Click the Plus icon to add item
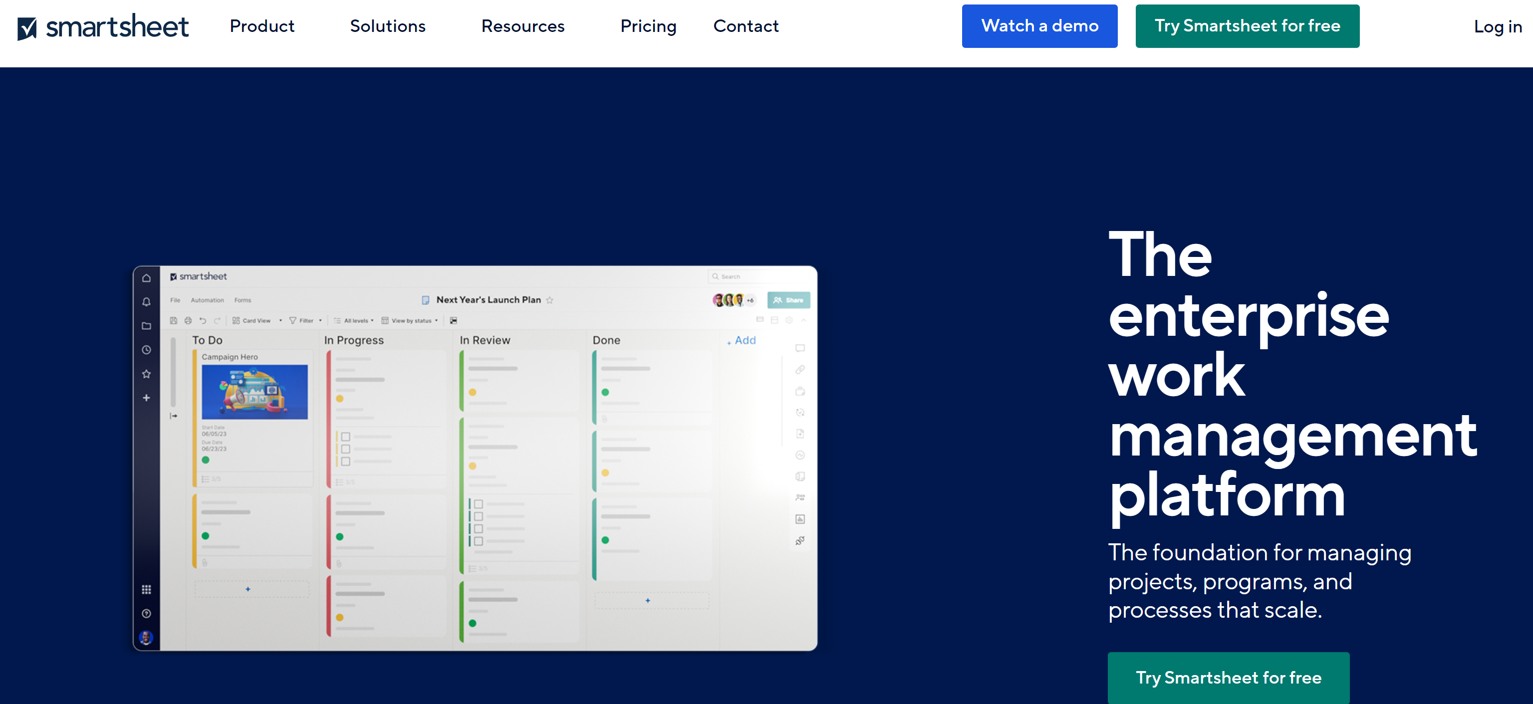Viewport: 1533px width, 704px height. pyautogui.click(x=146, y=398)
